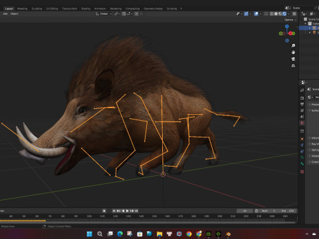Toggle viewport gizmos display
Image resolution: width=319 pixels, height=239 pixels.
(246, 14)
